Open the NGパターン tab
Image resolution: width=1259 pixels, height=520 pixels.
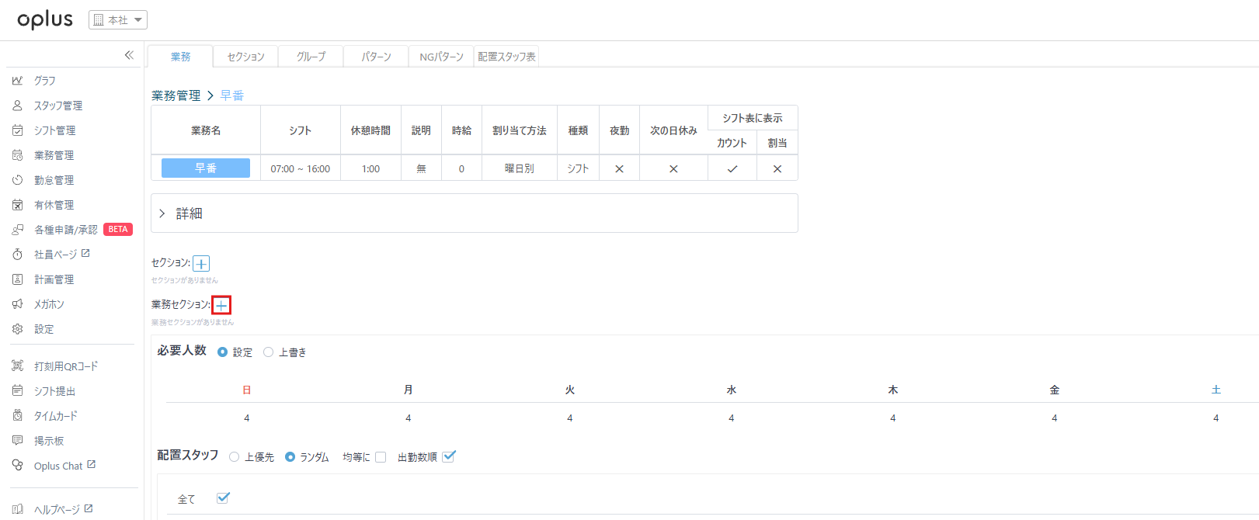(441, 57)
